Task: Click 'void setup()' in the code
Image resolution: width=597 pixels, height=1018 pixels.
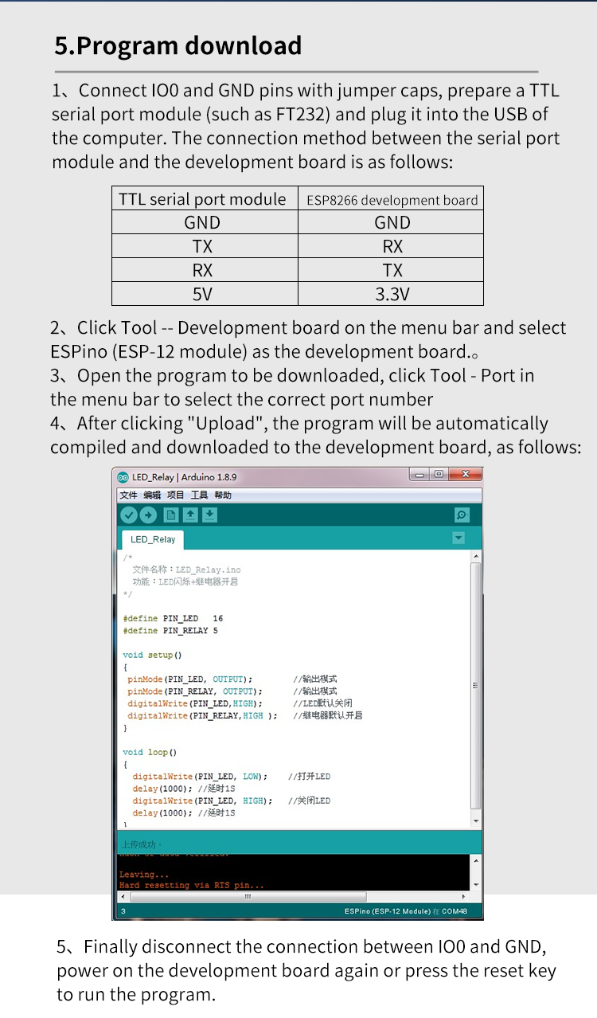Action: point(152,655)
